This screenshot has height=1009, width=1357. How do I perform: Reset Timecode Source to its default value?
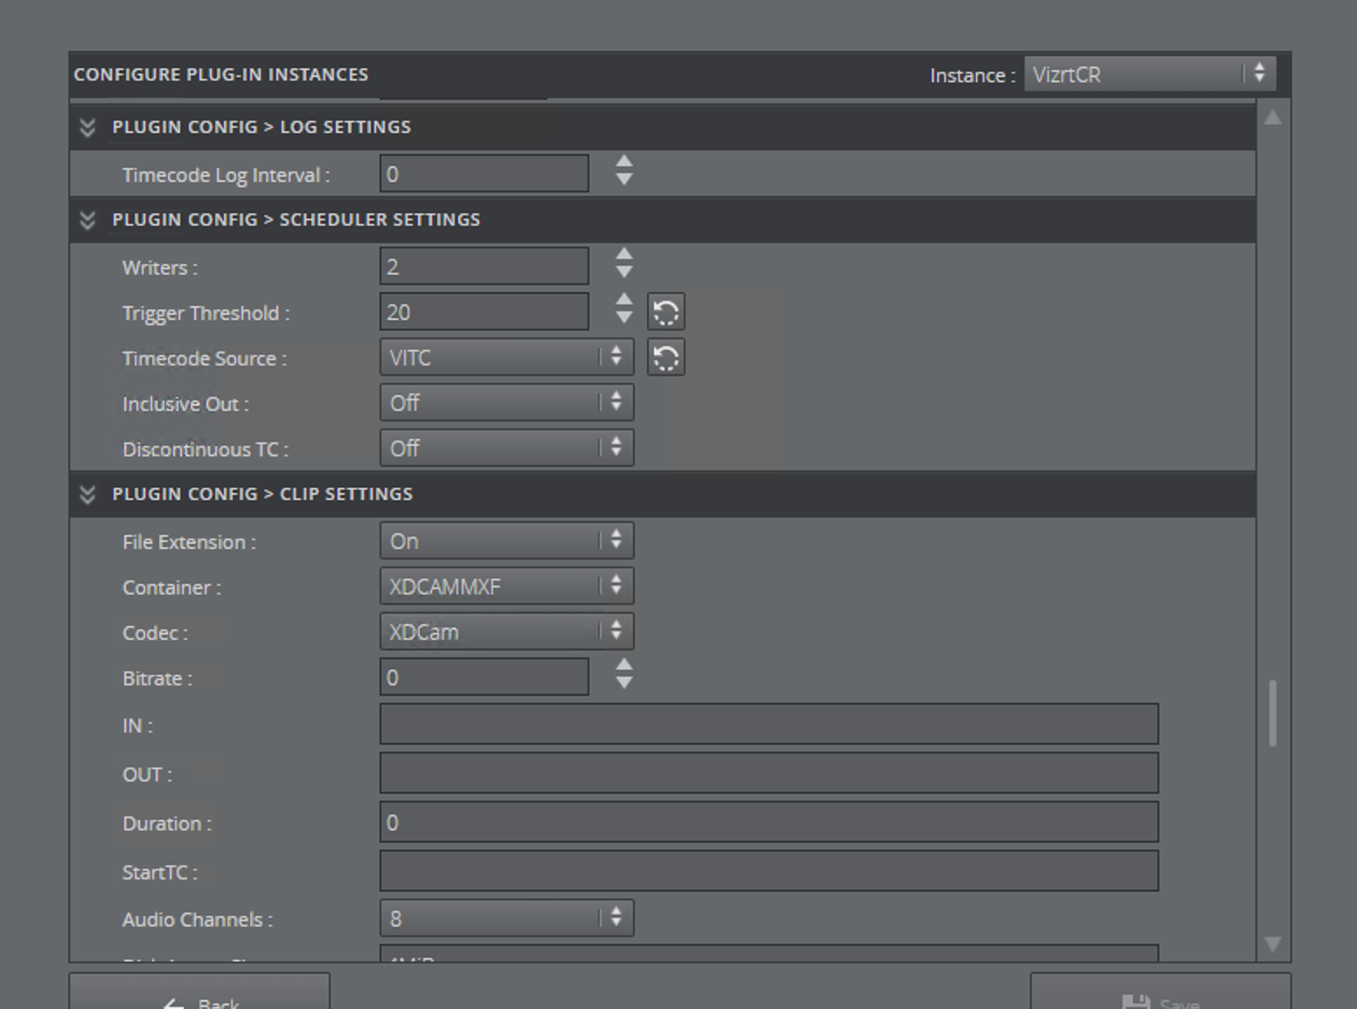pos(665,358)
